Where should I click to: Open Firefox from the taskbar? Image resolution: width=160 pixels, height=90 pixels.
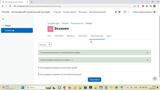point(70,87)
